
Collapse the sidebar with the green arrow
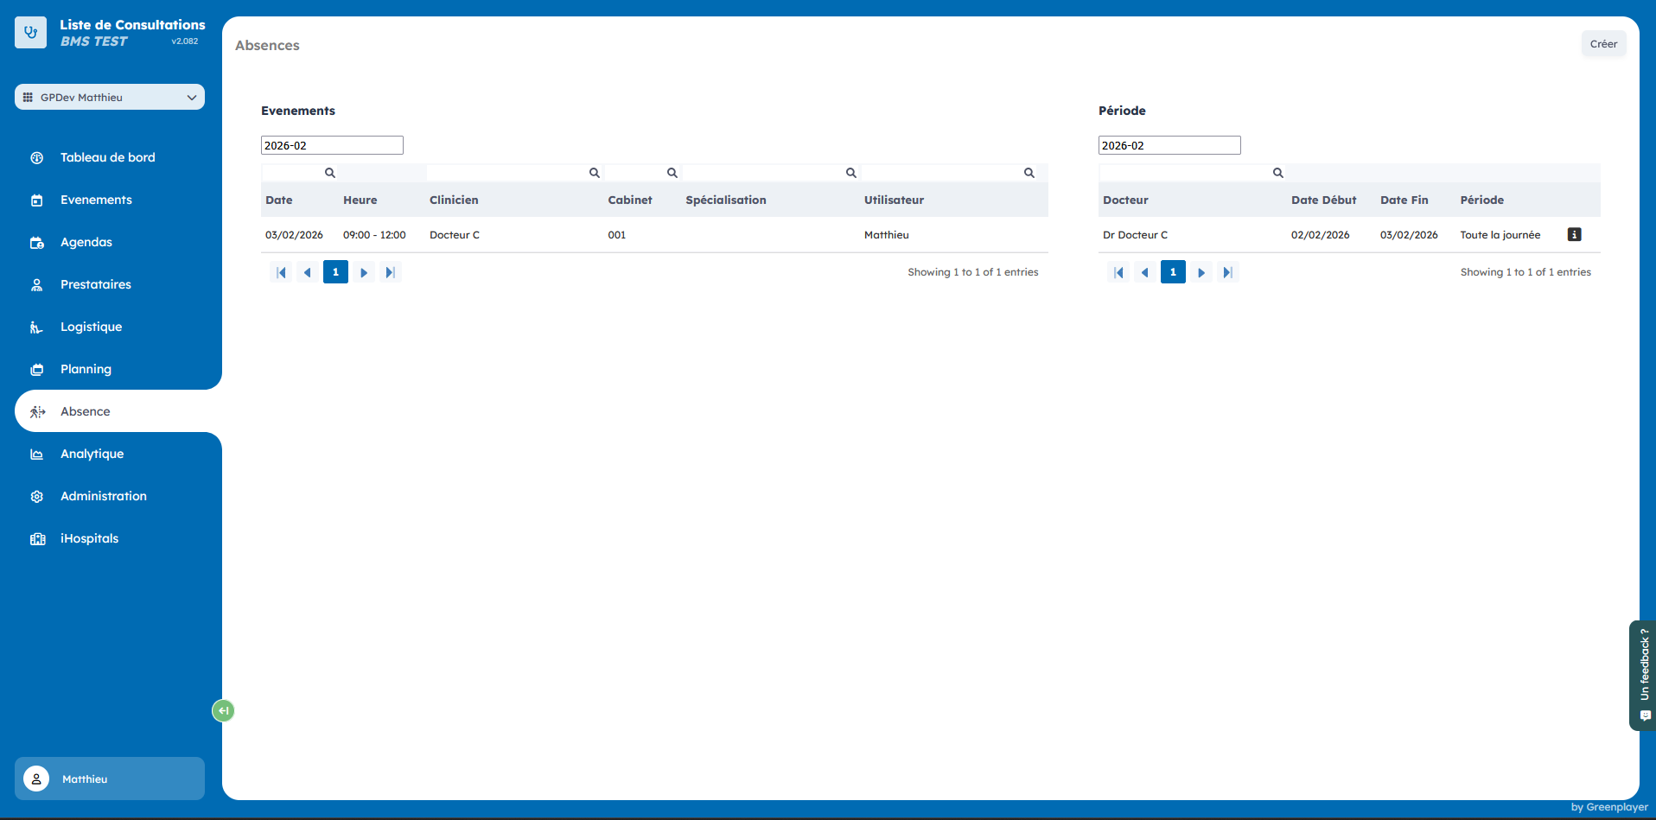[x=223, y=710]
